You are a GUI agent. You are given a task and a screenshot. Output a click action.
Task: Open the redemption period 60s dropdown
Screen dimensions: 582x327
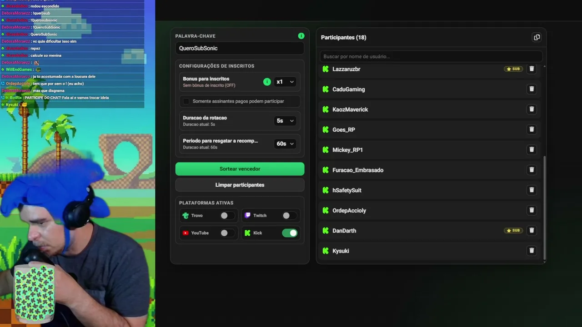tap(285, 144)
